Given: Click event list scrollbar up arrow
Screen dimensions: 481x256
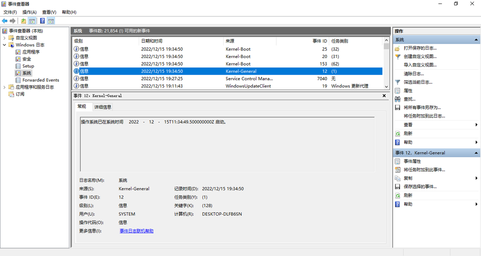Looking at the screenshot, I should point(386,40).
